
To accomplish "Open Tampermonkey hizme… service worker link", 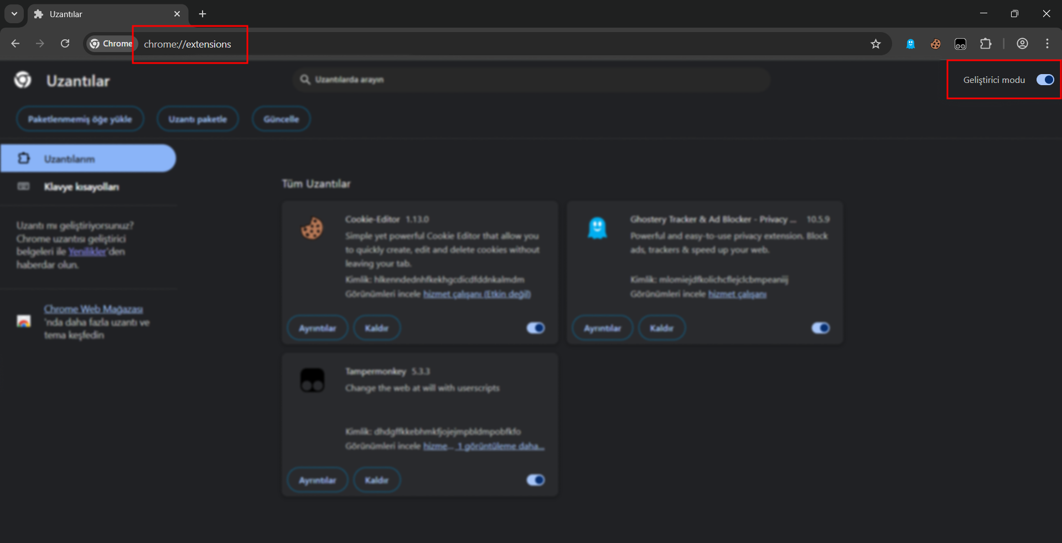I will click(438, 446).
